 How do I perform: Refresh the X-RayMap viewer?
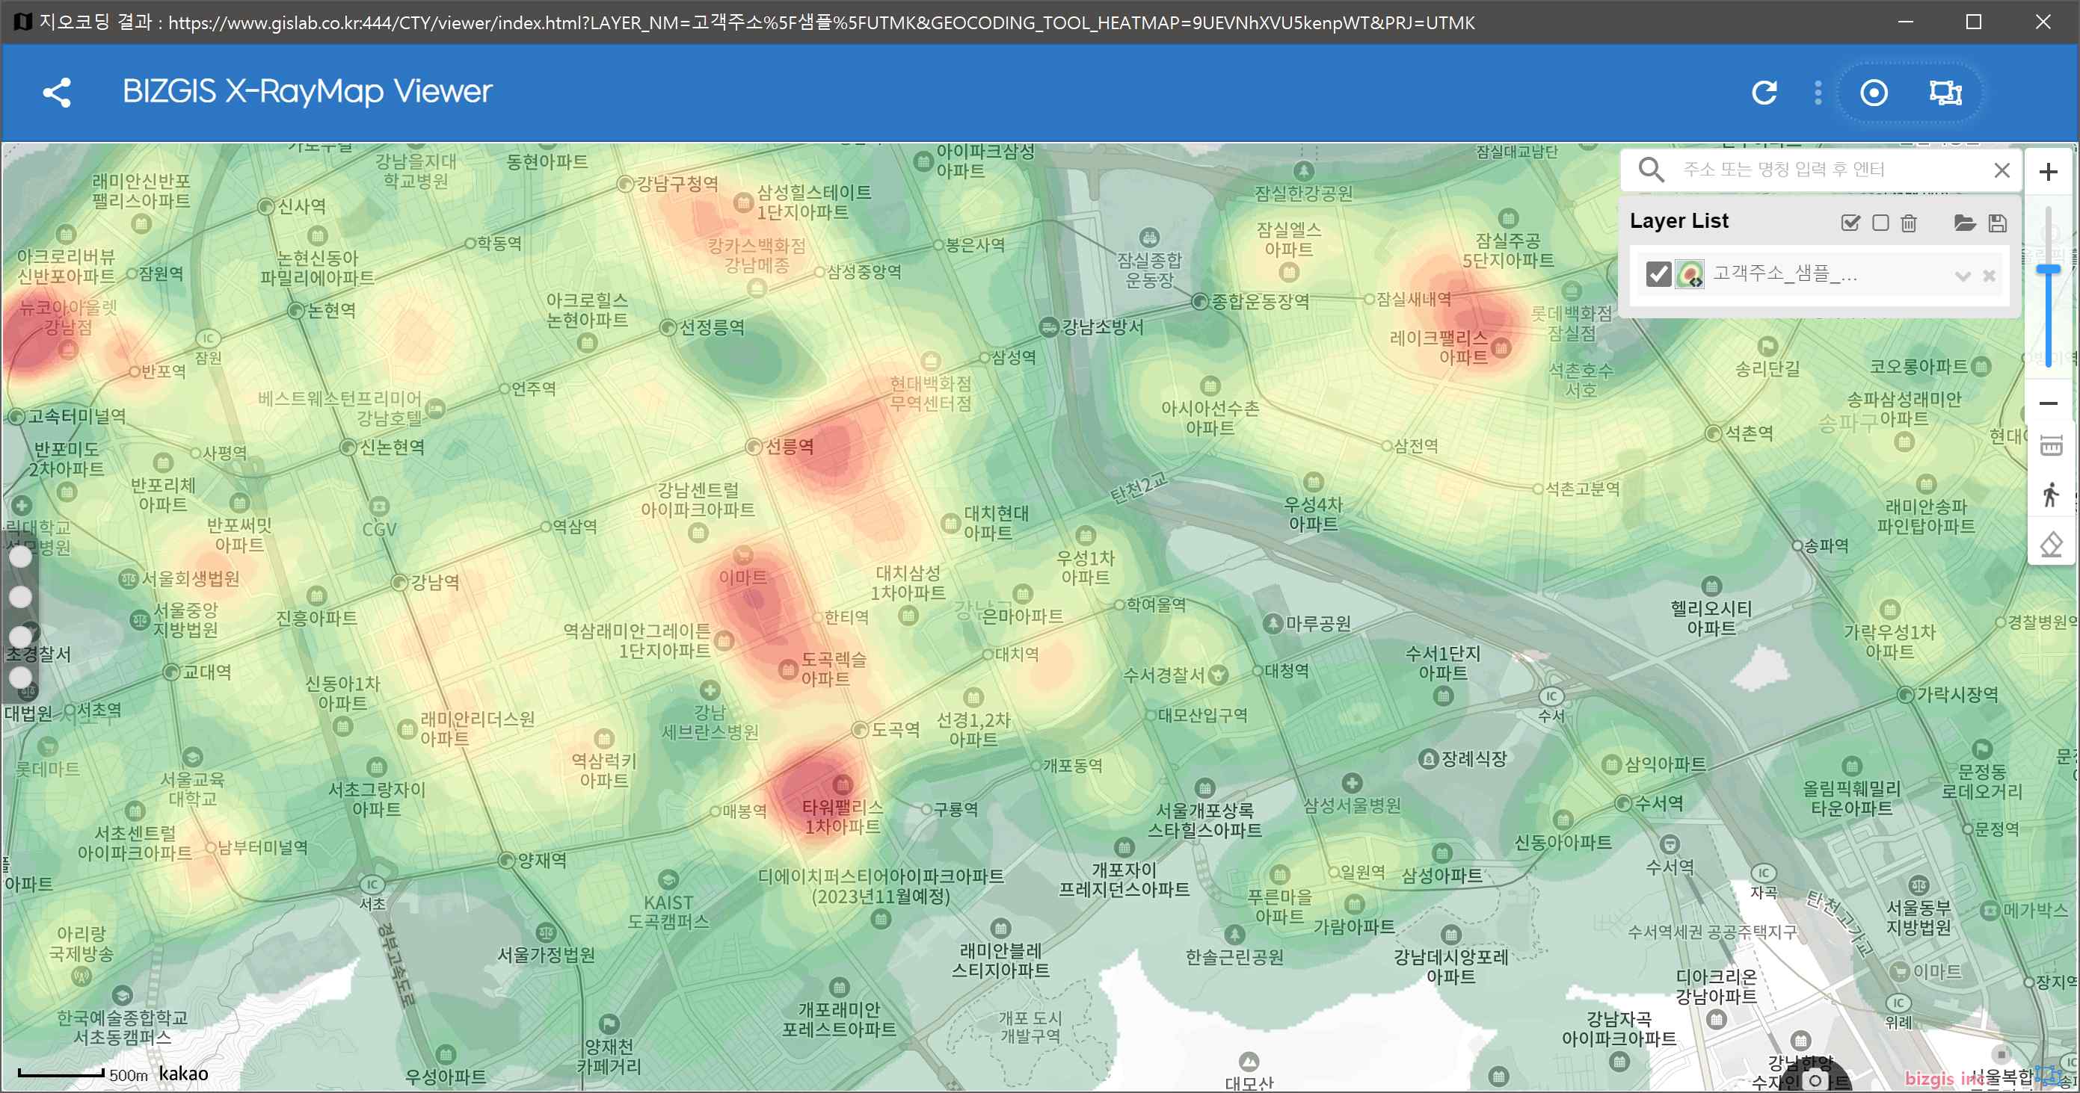point(1765,93)
